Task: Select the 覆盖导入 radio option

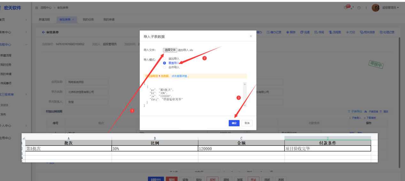Action: (x=165, y=63)
